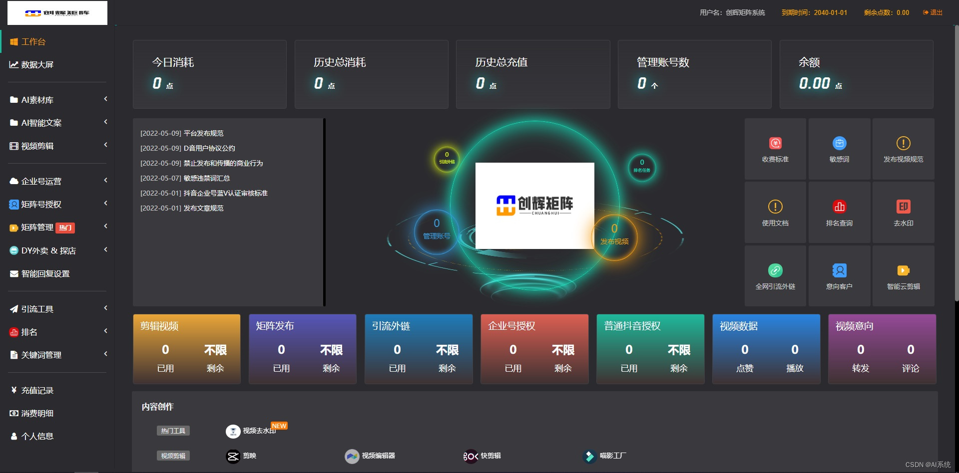Expand the AI素材库 menu chevron
Viewport: 959px width, 473px height.
coord(105,99)
